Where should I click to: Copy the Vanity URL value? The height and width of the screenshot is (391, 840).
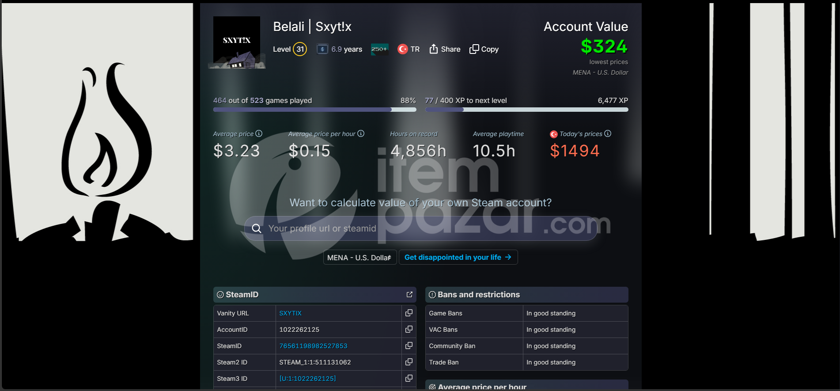(409, 313)
